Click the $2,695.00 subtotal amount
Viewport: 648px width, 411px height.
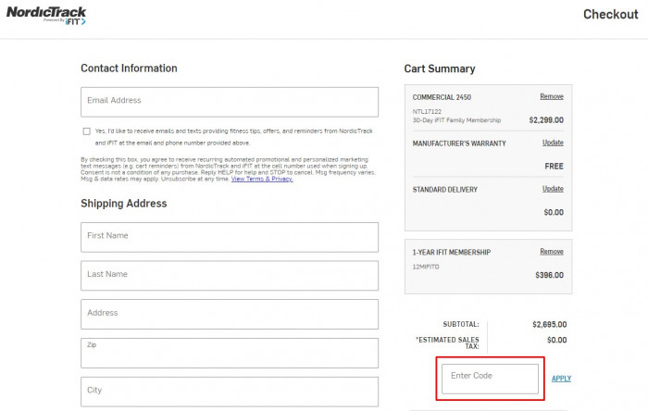[x=549, y=325]
